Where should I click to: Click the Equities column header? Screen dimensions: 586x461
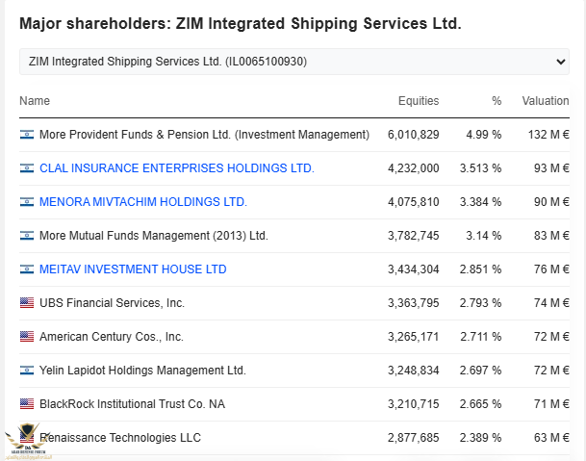419,101
